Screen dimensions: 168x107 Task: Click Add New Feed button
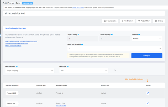pos(28,3)
